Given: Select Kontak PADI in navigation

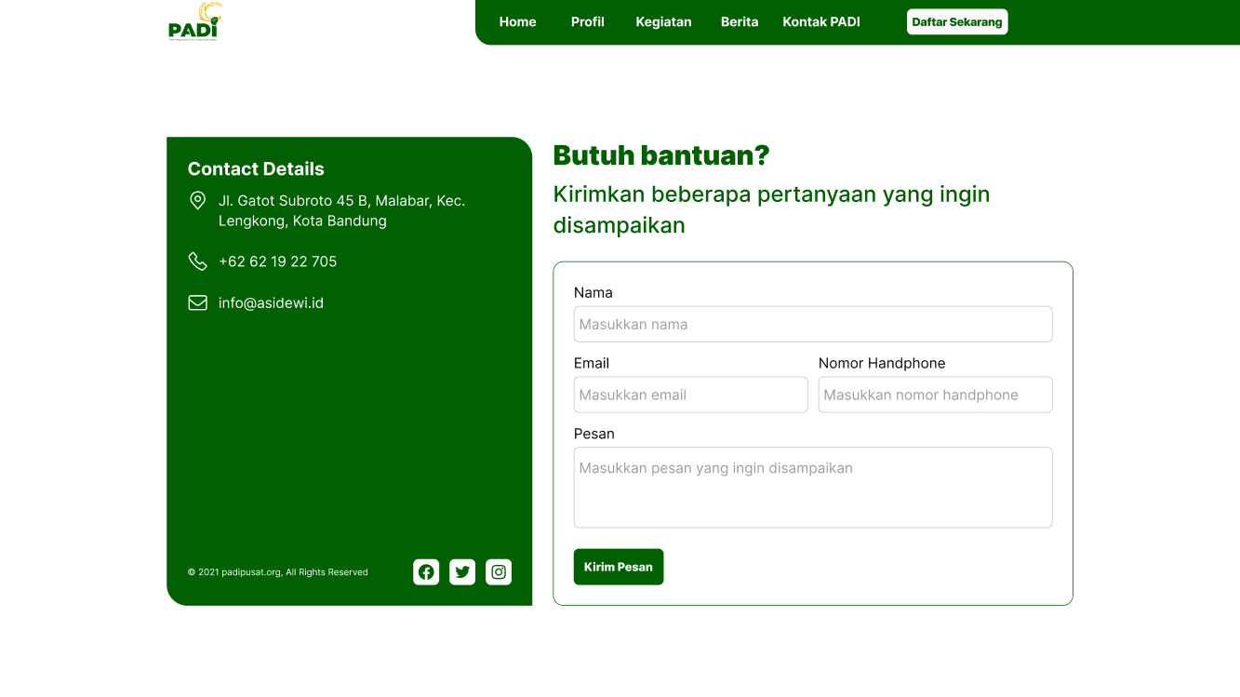Looking at the screenshot, I should coord(821,22).
